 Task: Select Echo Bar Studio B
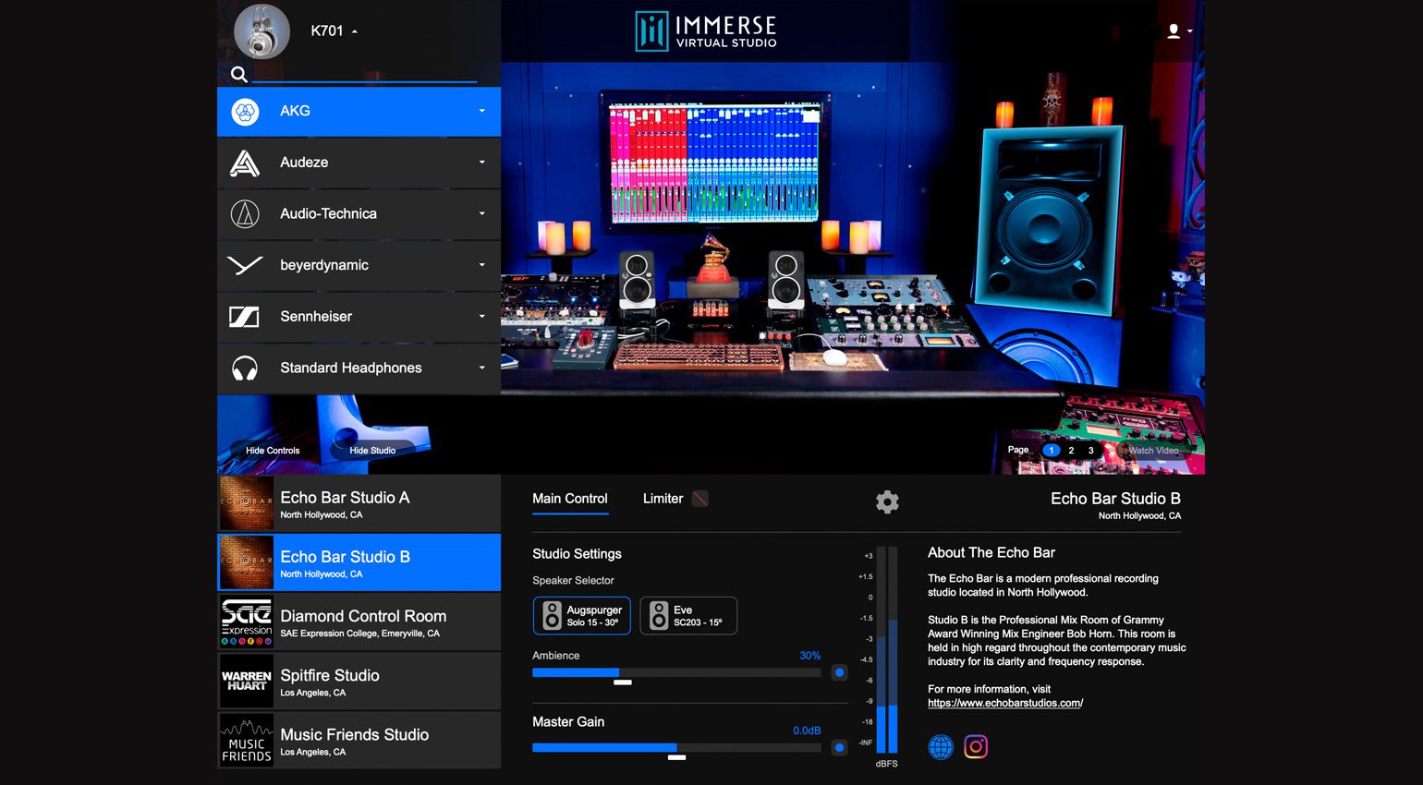tap(359, 562)
